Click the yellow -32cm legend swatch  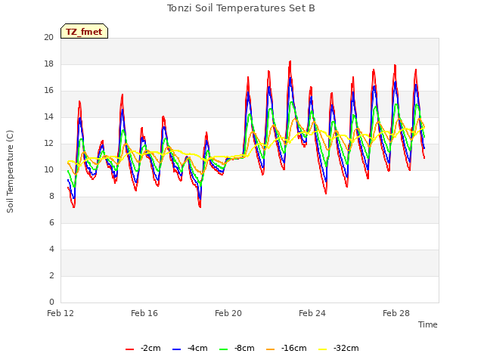[323, 349]
